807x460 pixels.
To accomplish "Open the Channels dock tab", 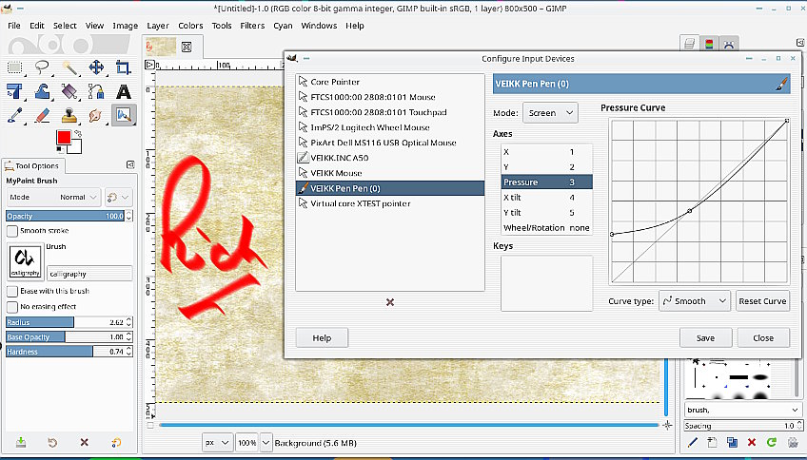I will point(709,45).
